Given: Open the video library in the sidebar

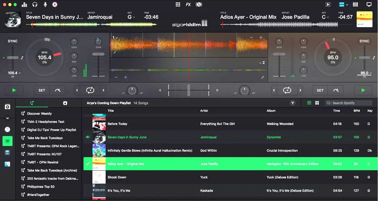Looking at the screenshot, I should click(x=7, y=152).
